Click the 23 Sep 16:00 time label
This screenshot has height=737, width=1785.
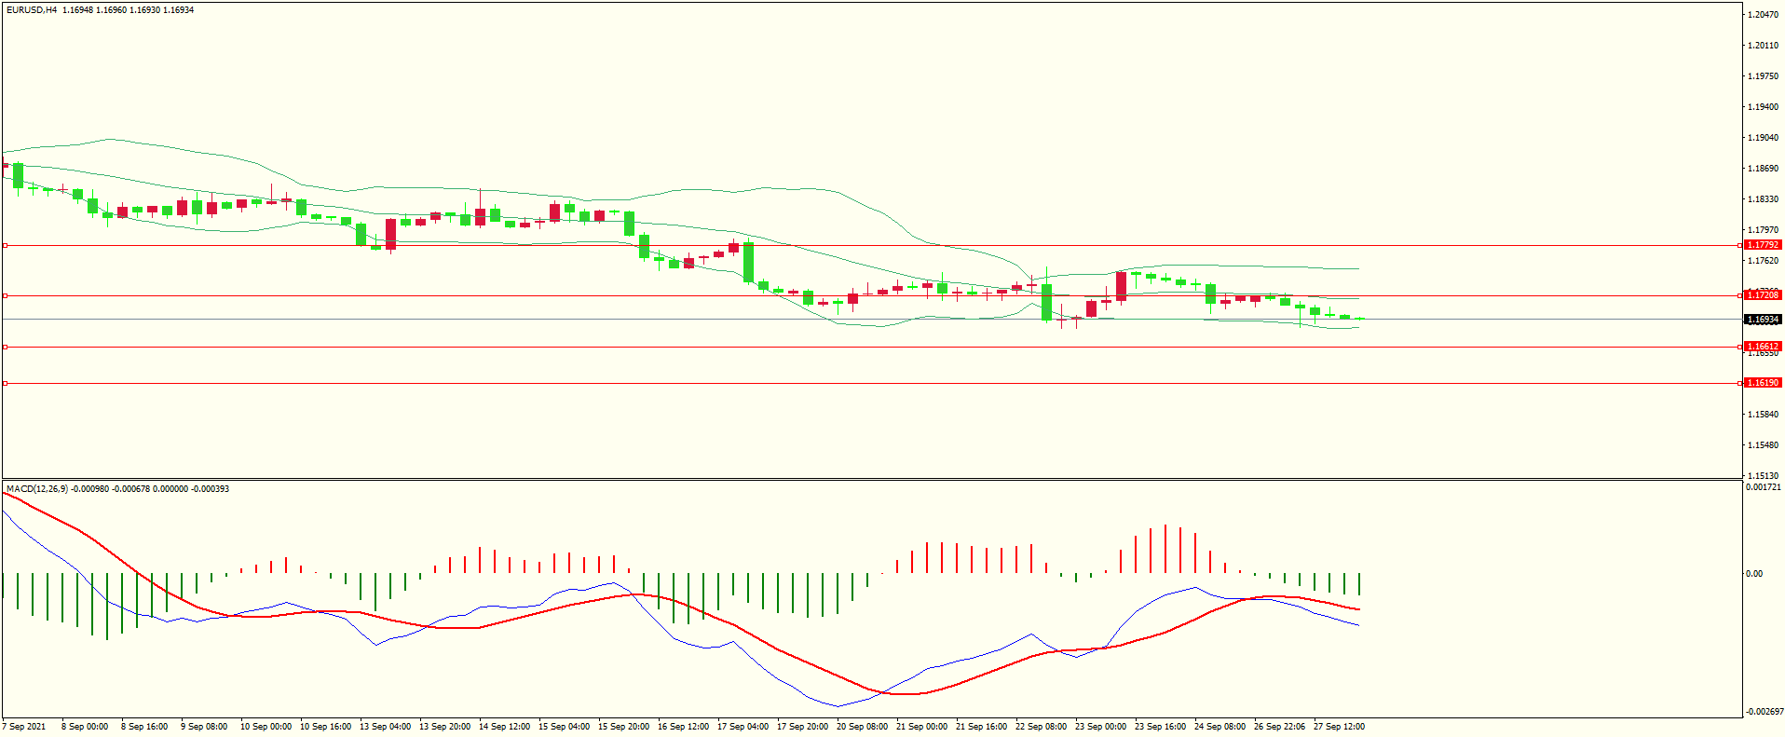point(1160,727)
